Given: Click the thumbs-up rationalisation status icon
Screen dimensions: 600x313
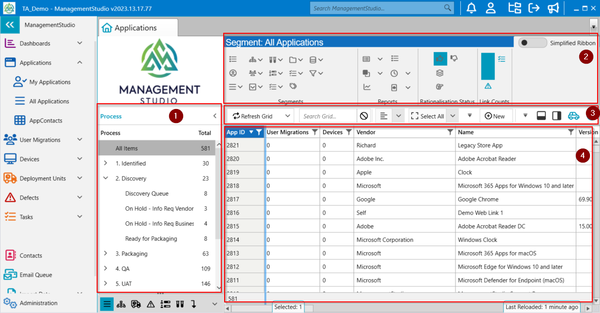Looking at the screenshot, I should pos(440,59).
